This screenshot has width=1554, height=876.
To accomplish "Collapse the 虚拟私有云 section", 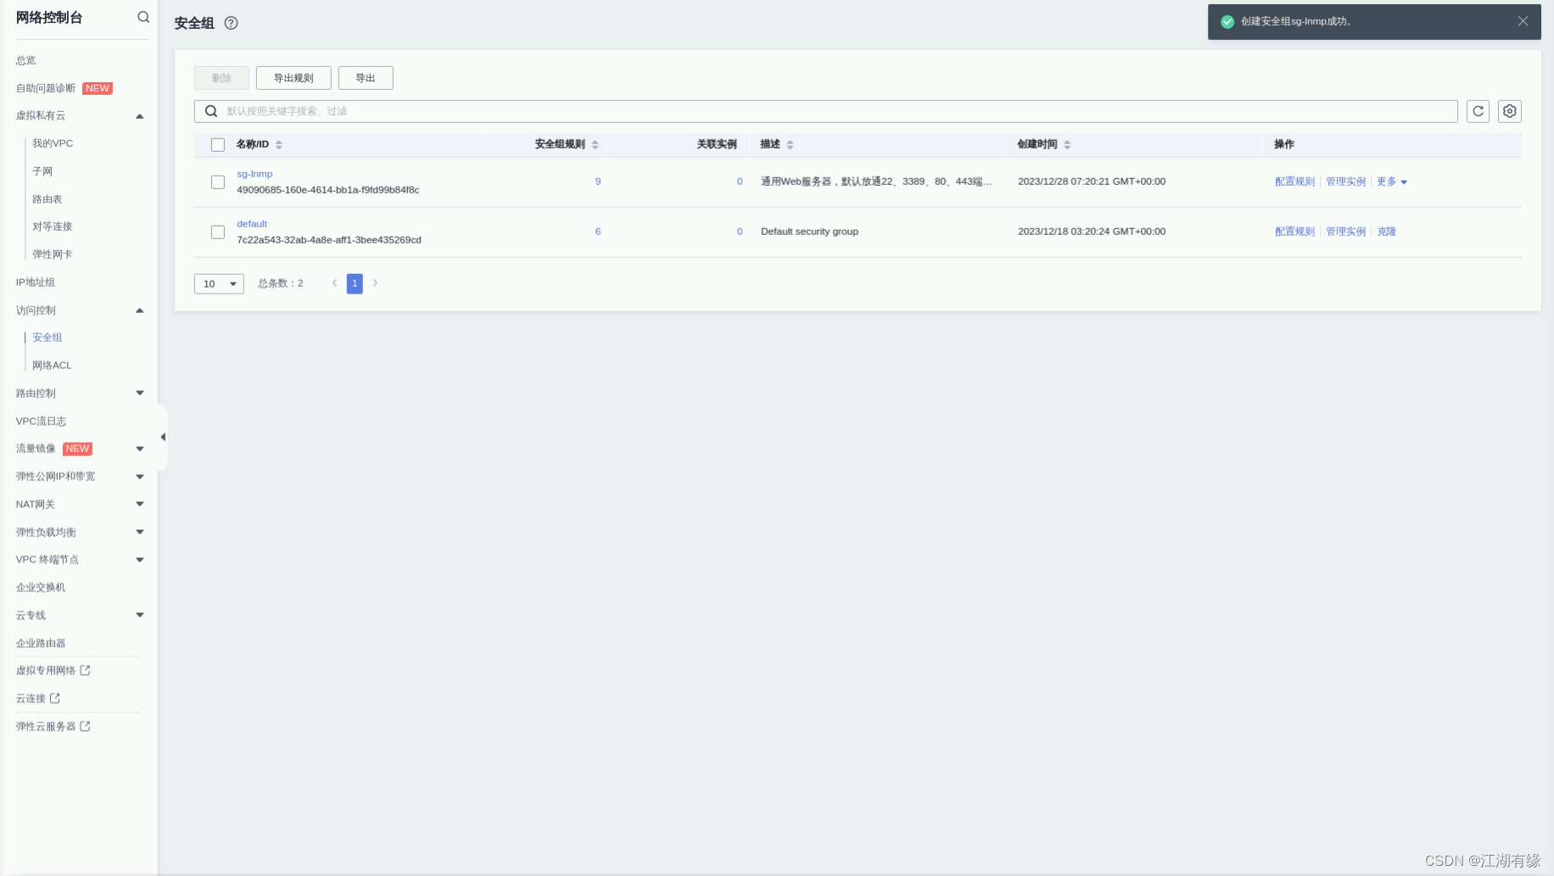I will [140, 116].
